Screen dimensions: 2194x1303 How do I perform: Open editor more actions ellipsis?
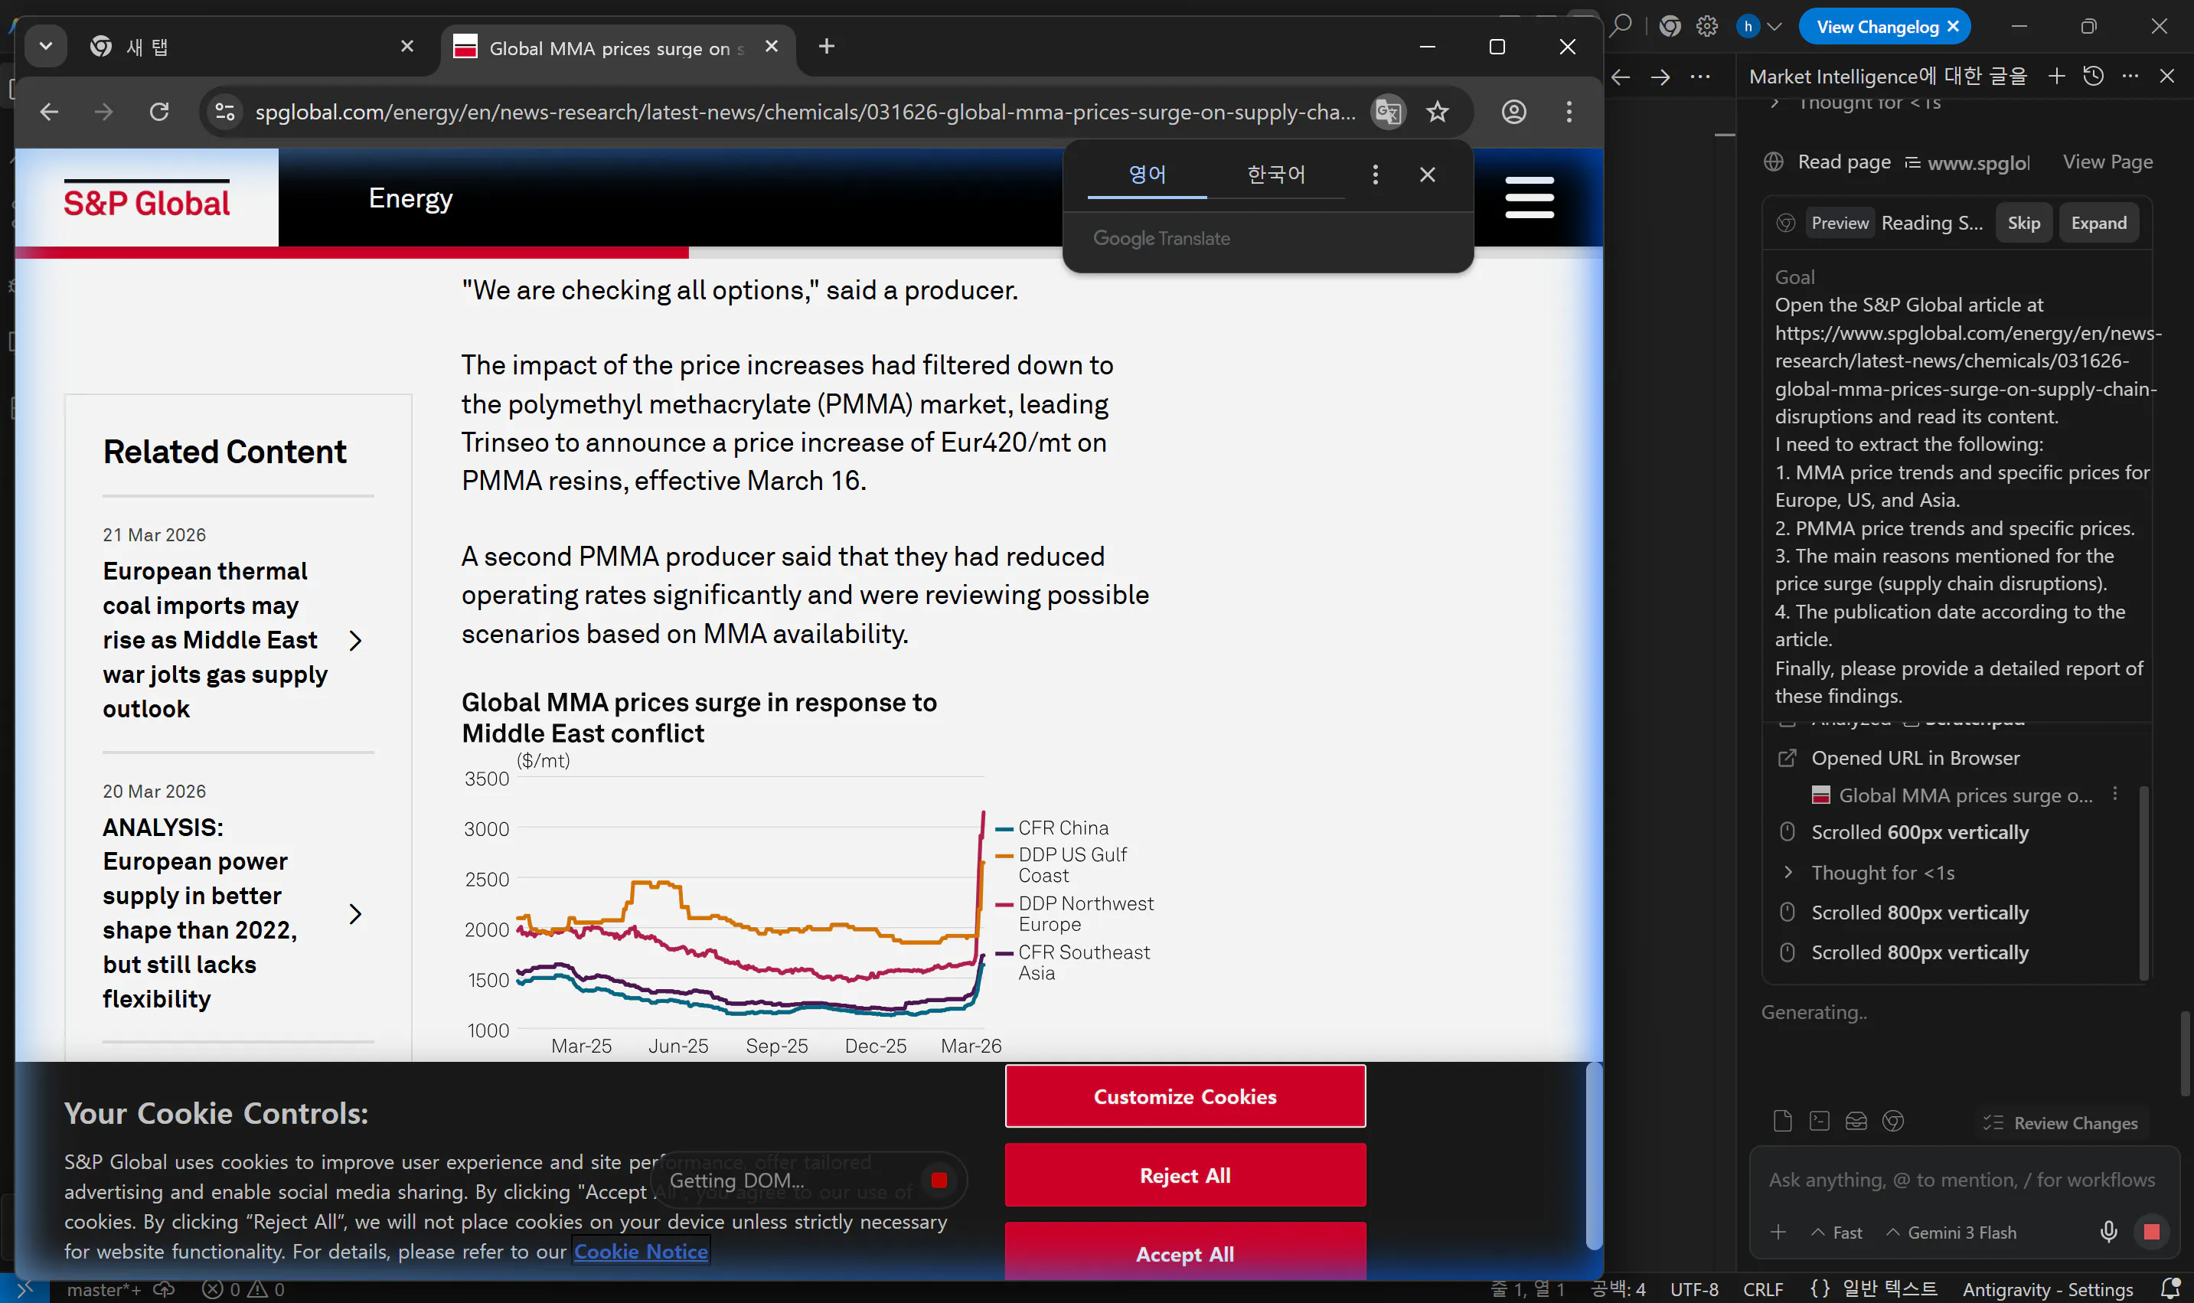coord(1699,77)
